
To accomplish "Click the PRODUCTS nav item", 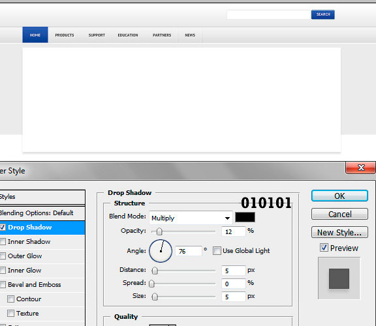I will (65, 35).
